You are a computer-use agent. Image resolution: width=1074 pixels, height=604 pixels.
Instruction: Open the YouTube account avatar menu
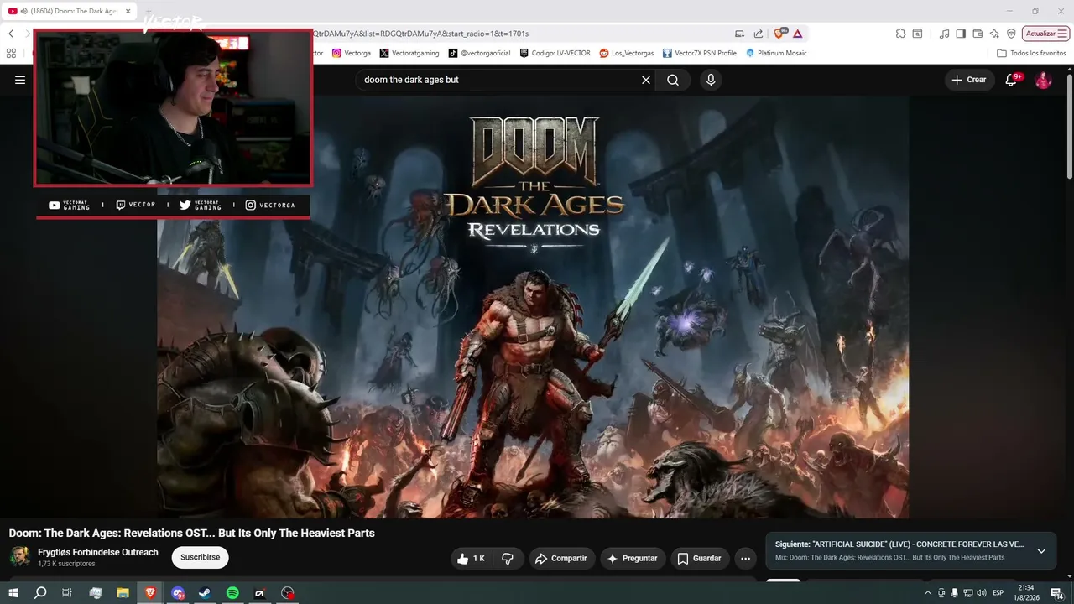(1043, 80)
